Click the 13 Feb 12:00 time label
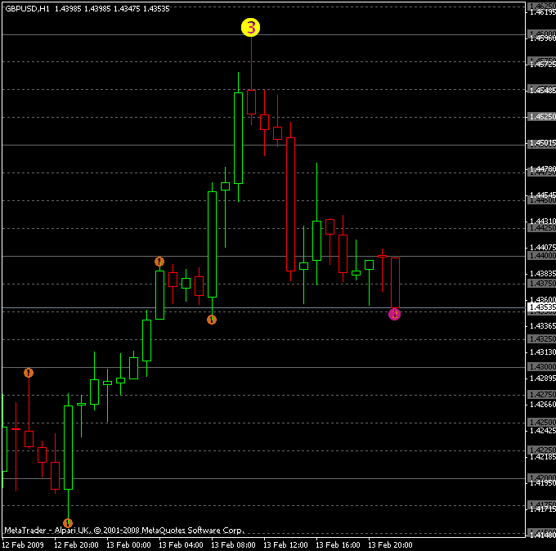556x551 pixels. [285, 544]
